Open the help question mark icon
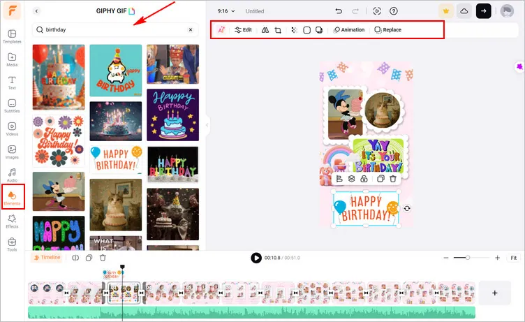525x322 pixels. coord(394,11)
